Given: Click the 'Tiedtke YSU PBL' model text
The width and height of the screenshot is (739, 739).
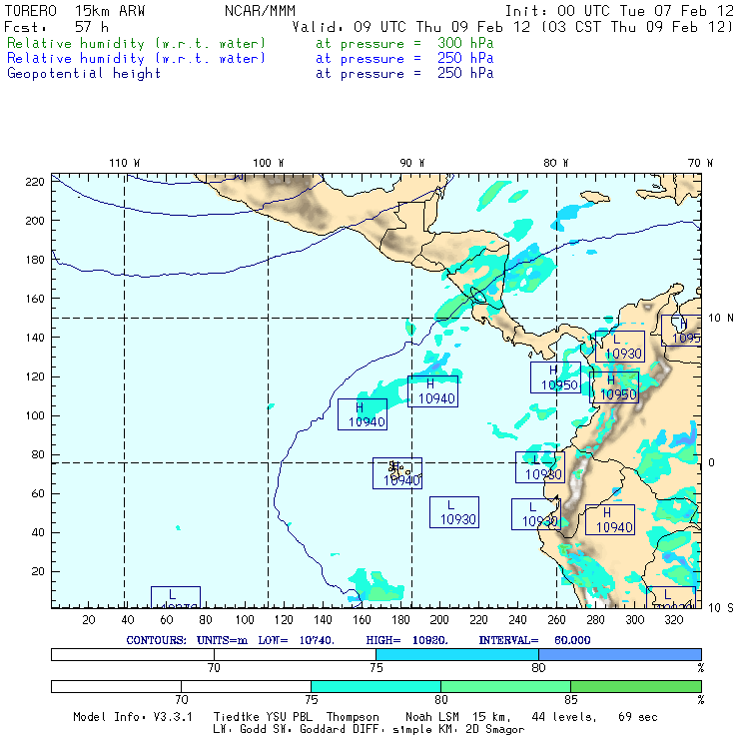Looking at the screenshot, I should point(263,717).
